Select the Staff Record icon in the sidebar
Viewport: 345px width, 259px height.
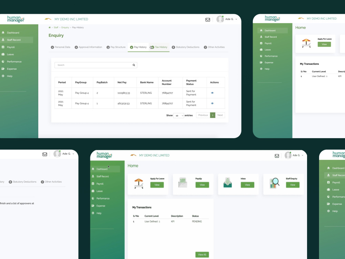point(3,40)
